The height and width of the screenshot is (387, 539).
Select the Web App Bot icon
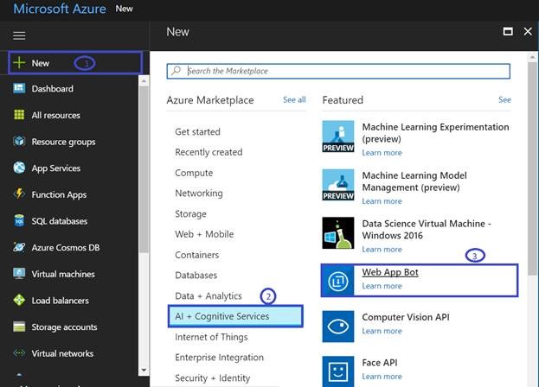click(x=338, y=280)
